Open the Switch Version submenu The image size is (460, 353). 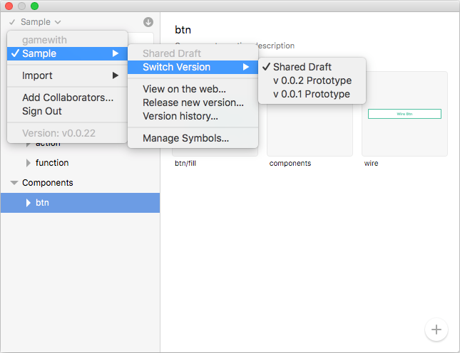(x=193, y=67)
